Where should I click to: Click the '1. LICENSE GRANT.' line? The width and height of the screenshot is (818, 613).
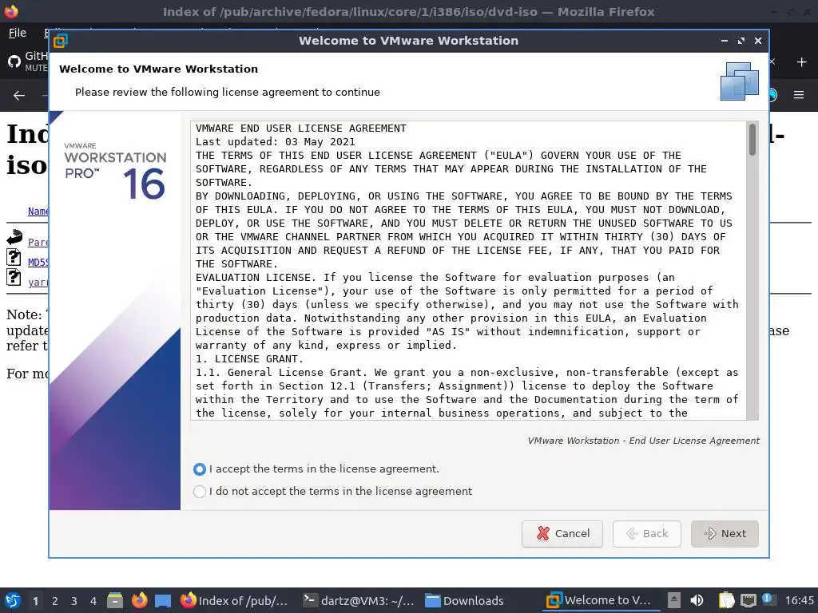(249, 358)
